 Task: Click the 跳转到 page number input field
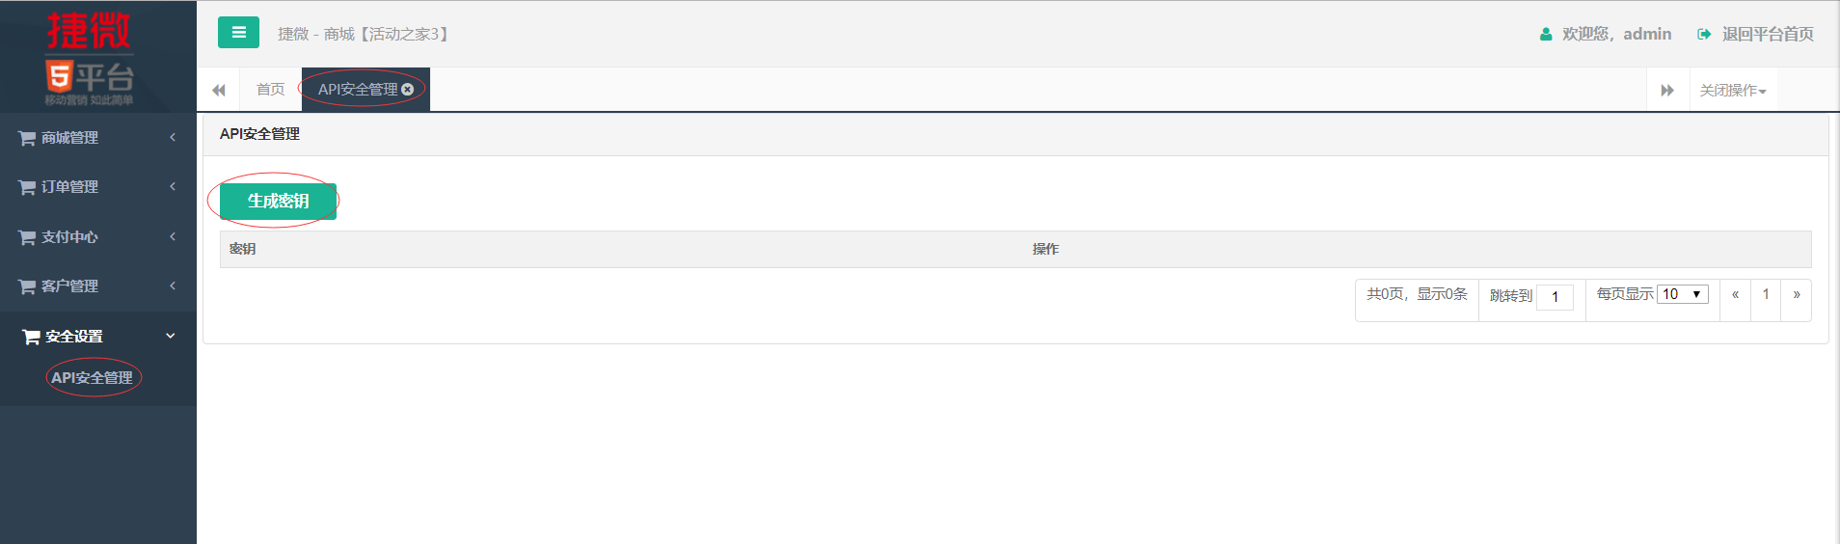pos(1555,297)
